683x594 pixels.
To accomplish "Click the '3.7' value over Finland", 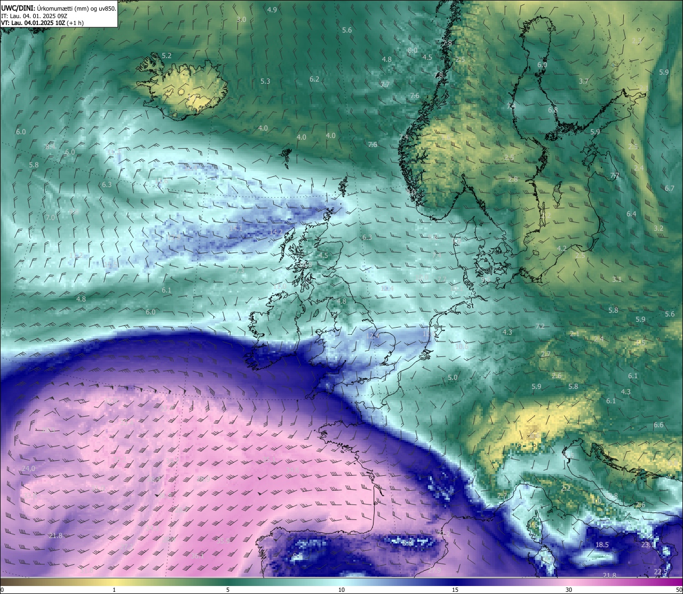I will pos(584,81).
